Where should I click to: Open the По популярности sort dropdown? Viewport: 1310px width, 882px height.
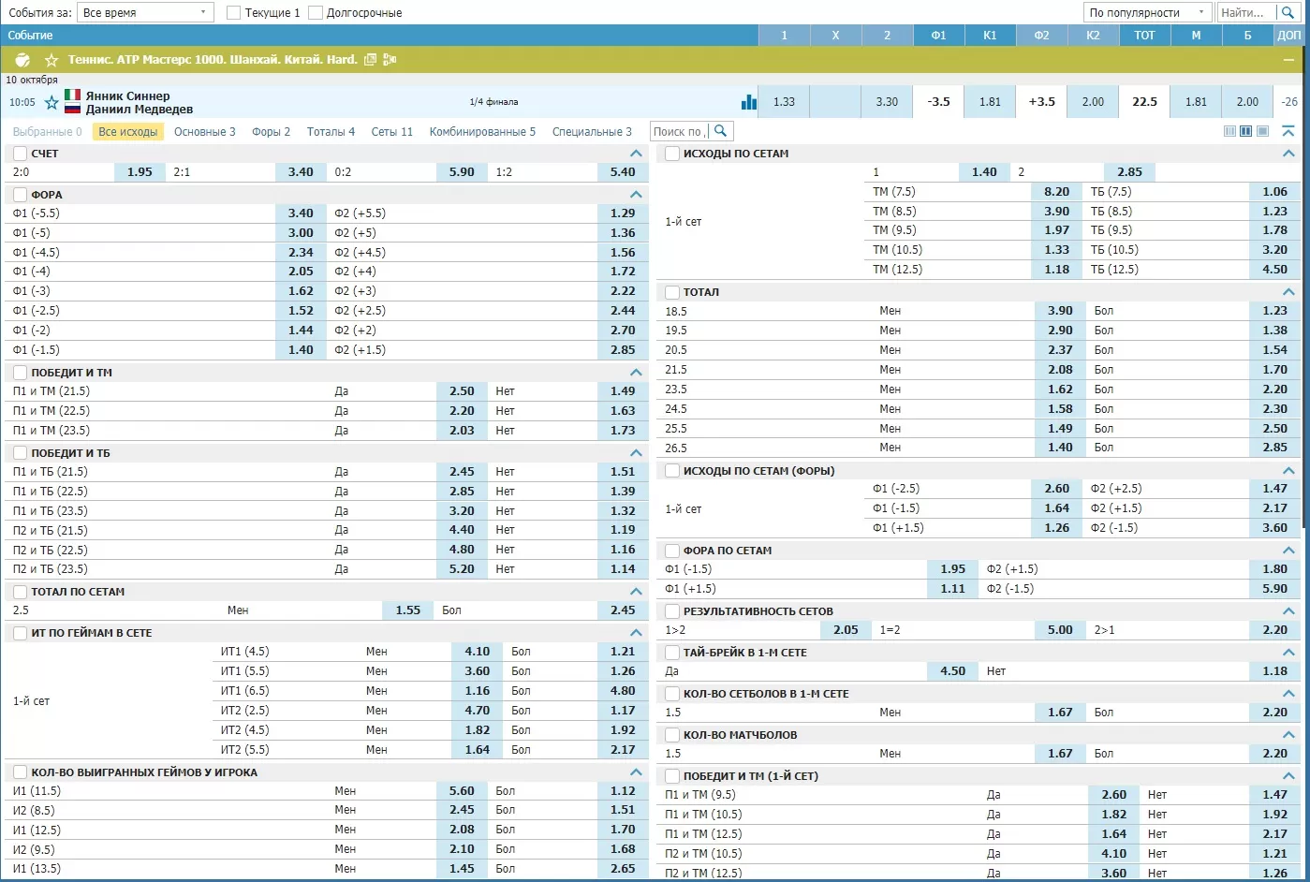click(x=1146, y=13)
